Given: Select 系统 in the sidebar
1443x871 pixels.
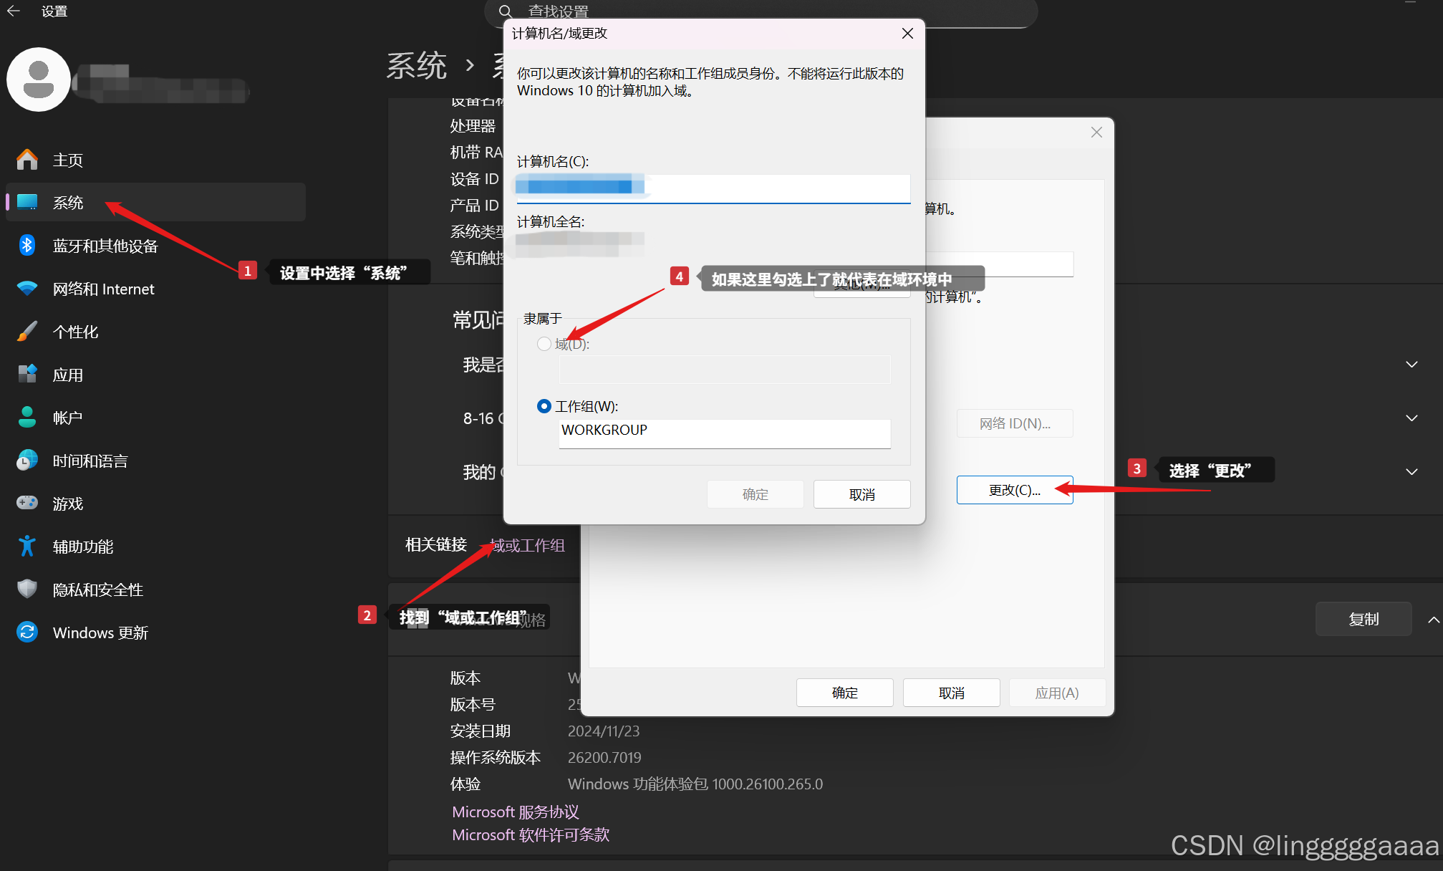Looking at the screenshot, I should (68, 203).
